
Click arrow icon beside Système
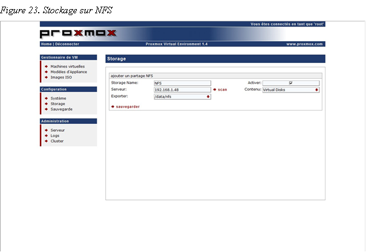tap(46, 99)
